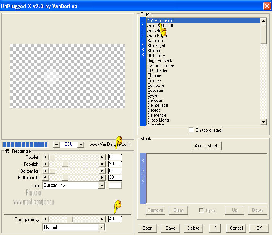
Task: Click the Bottom-left value field
Action: pos(115,171)
